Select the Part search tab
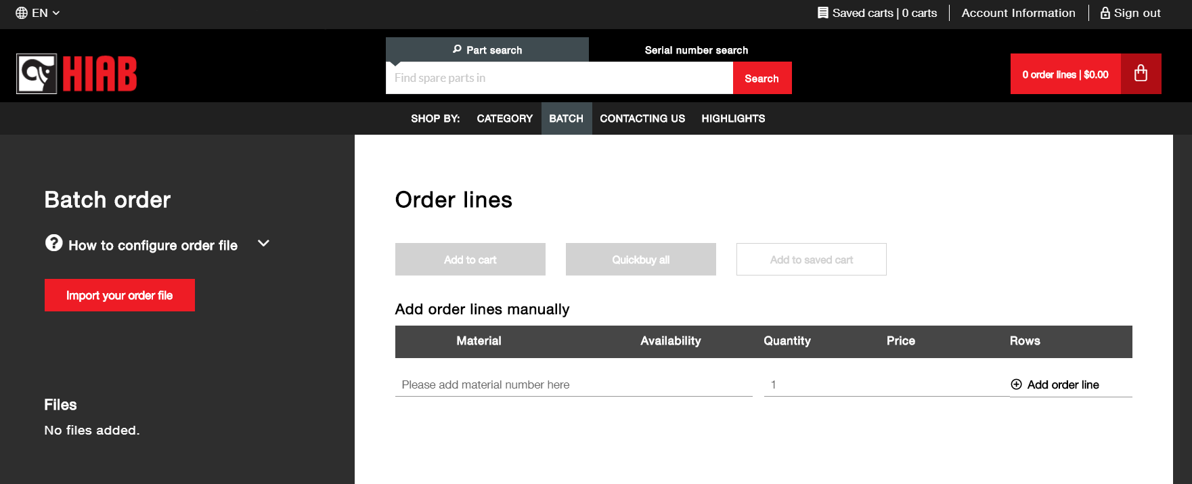 click(x=487, y=49)
